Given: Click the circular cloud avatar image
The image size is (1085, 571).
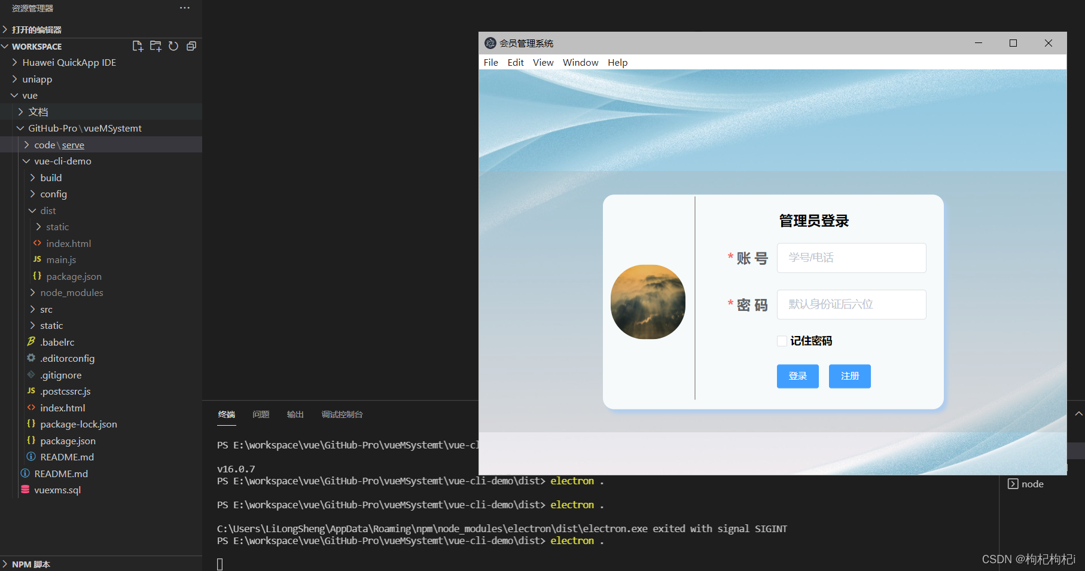Looking at the screenshot, I should pyautogui.click(x=648, y=302).
